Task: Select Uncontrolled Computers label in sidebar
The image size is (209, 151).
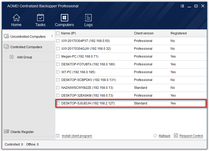Action: (28, 36)
